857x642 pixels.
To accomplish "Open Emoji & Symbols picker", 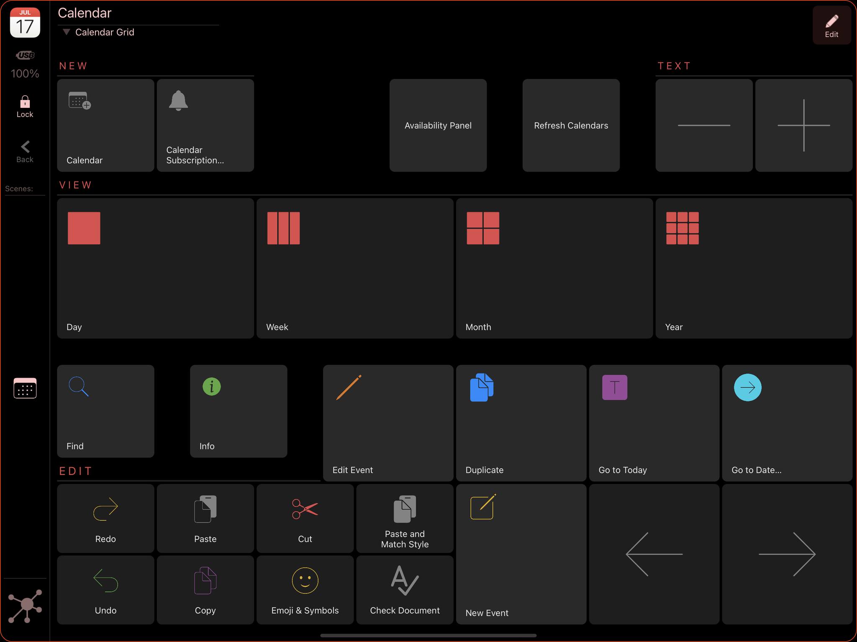I will [x=305, y=590].
